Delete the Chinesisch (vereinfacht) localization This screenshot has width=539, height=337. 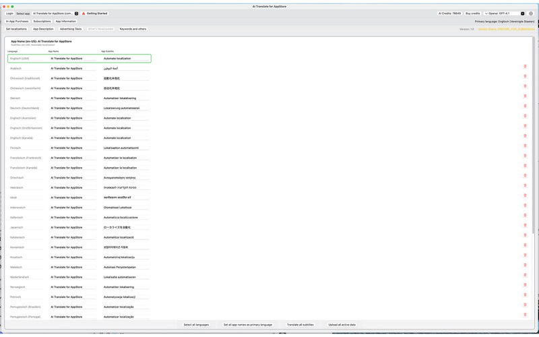pos(525,86)
